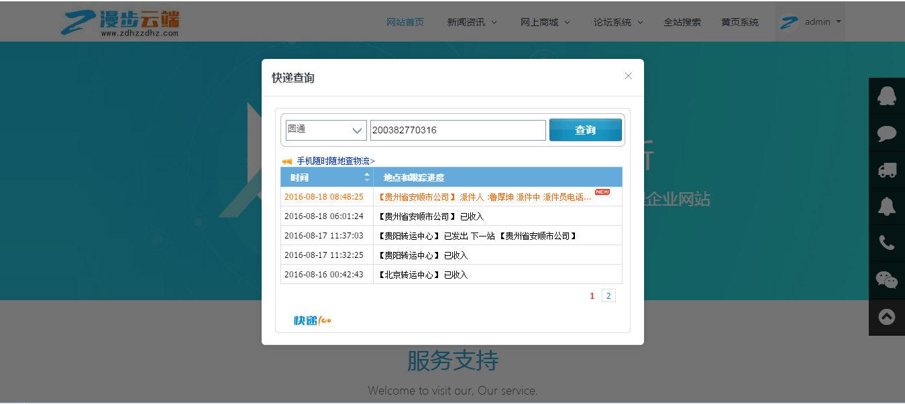The width and height of the screenshot is (905, 404).
Task: Click the scroll-to-top arrow icon
Action: 887,316
